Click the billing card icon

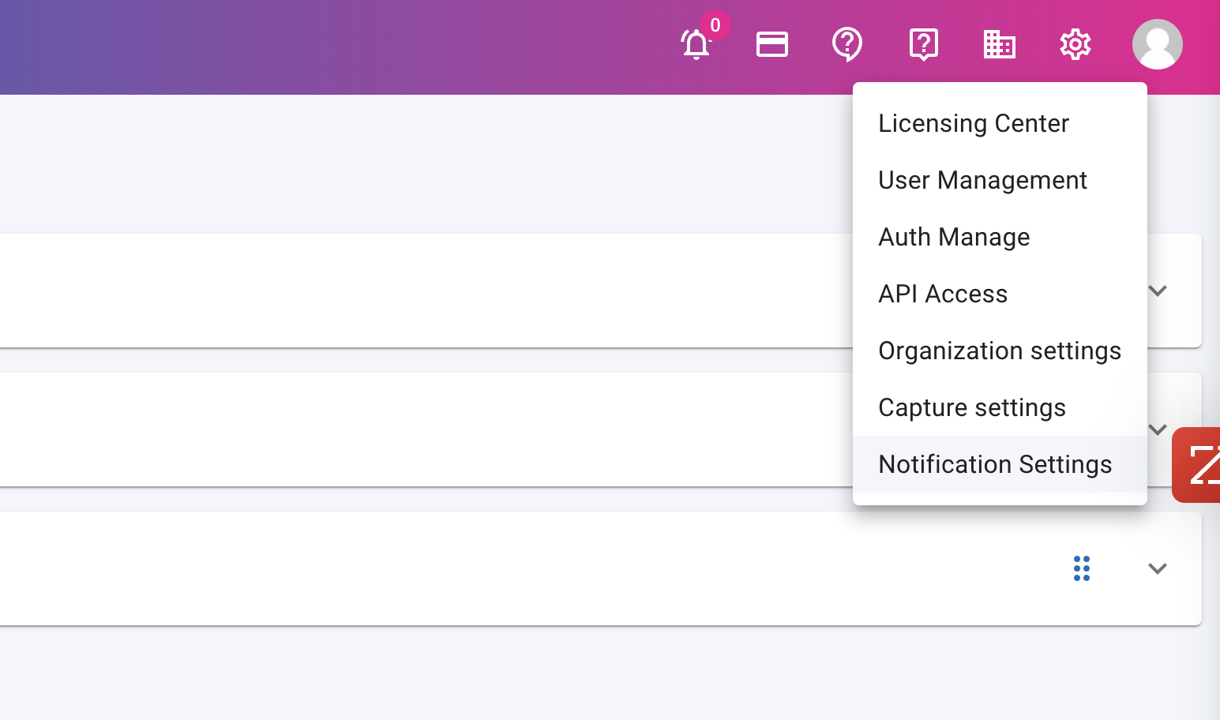pos(771,45)
